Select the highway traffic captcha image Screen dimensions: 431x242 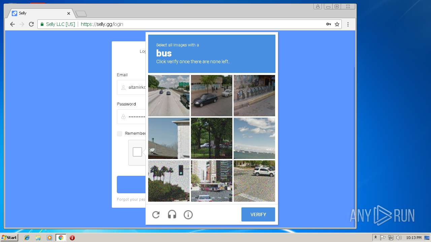click(x=169, y=95)
